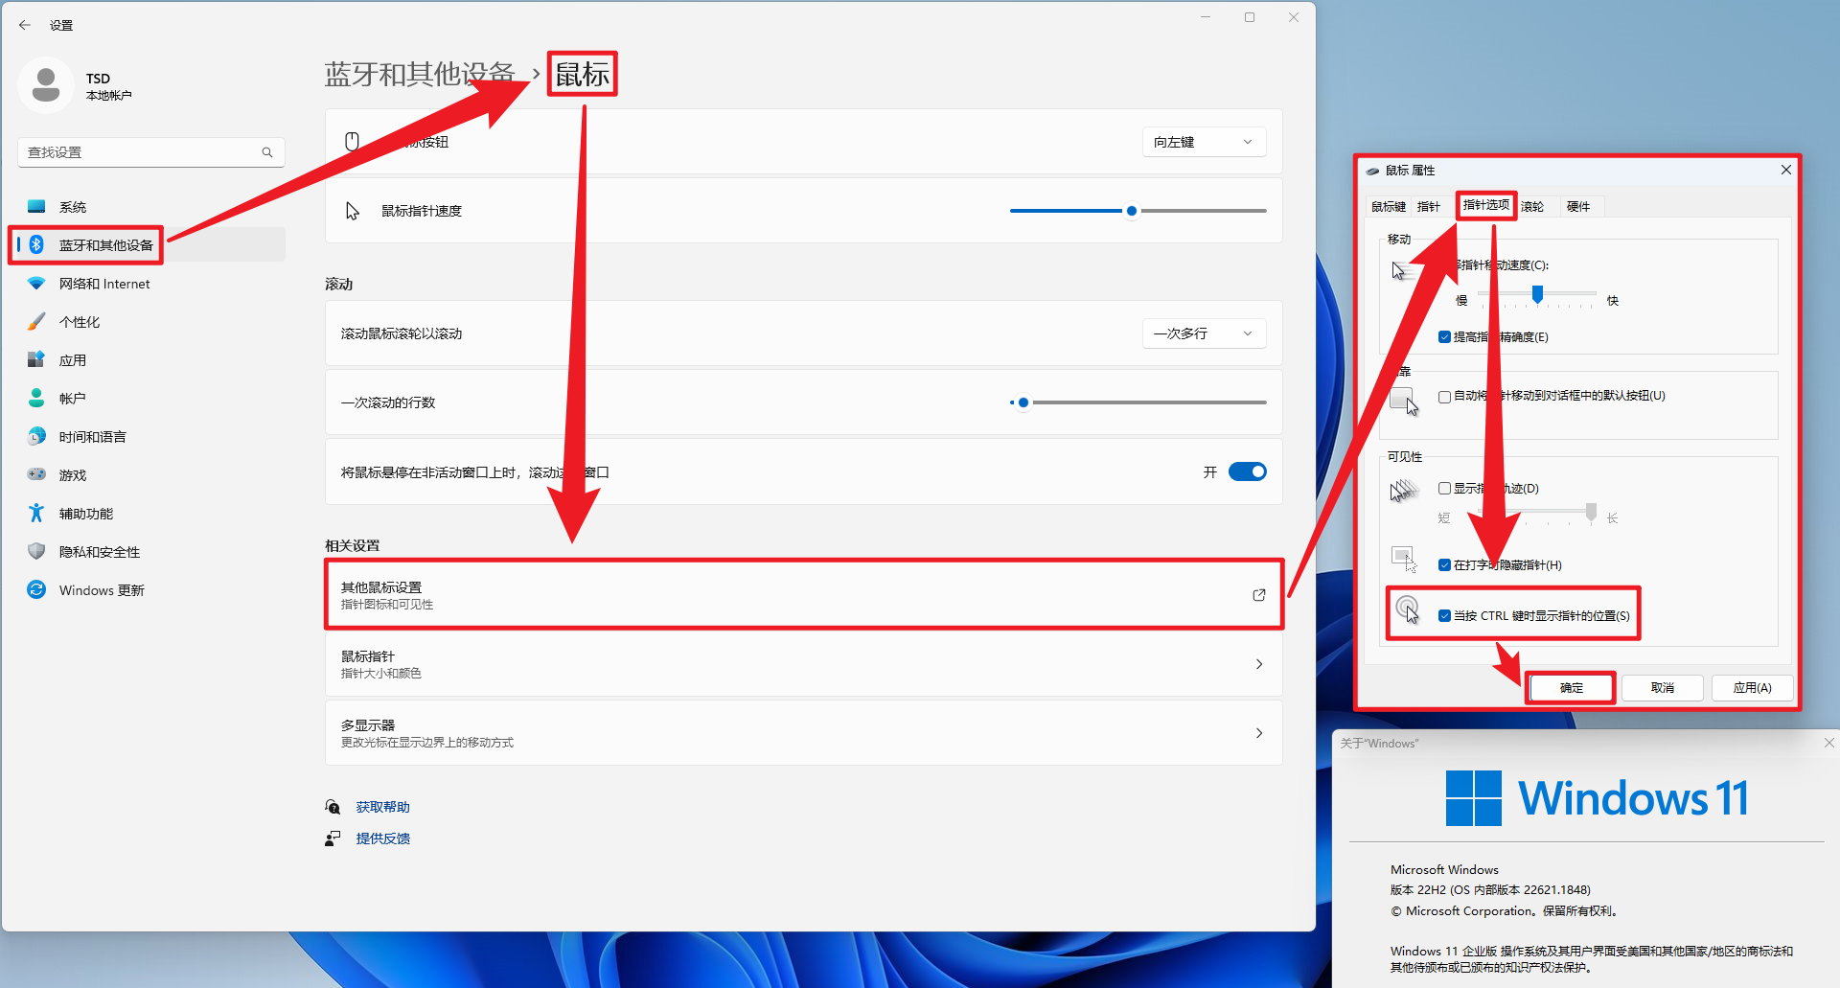Viewport: 1840px width, 988px height.
Task: Open 游戏 gamepad icon
Action: click(x=36, y=474)
